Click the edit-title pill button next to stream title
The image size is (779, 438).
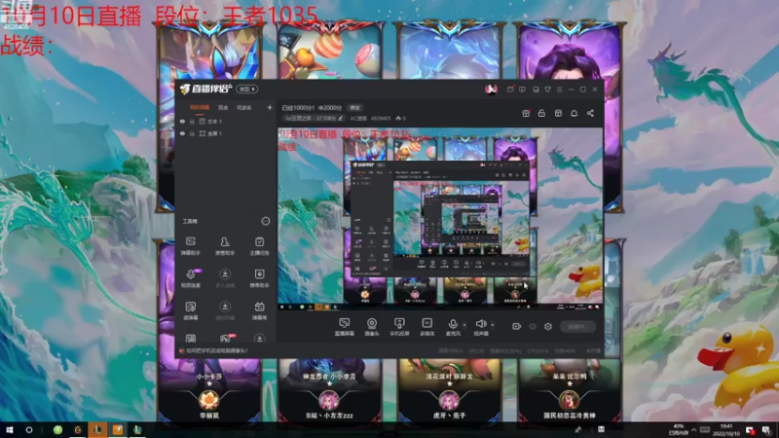click(x=354, y=108)
